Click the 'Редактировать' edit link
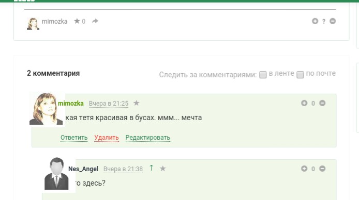359x200 pixels. (x=147, y=138)
